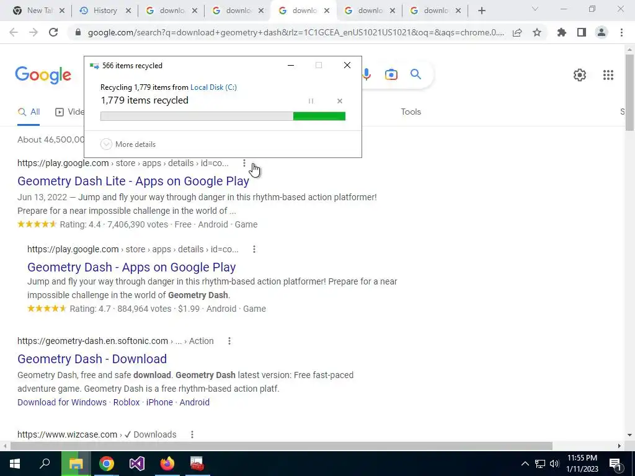
Task: Open File Explorer from taskbar
Action: click(76, 464)
